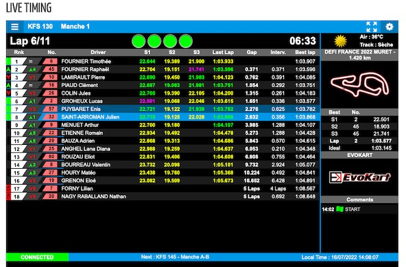Click the S1 column header
The width and height of the screenshot is (406, 267).
click(147, 52)
